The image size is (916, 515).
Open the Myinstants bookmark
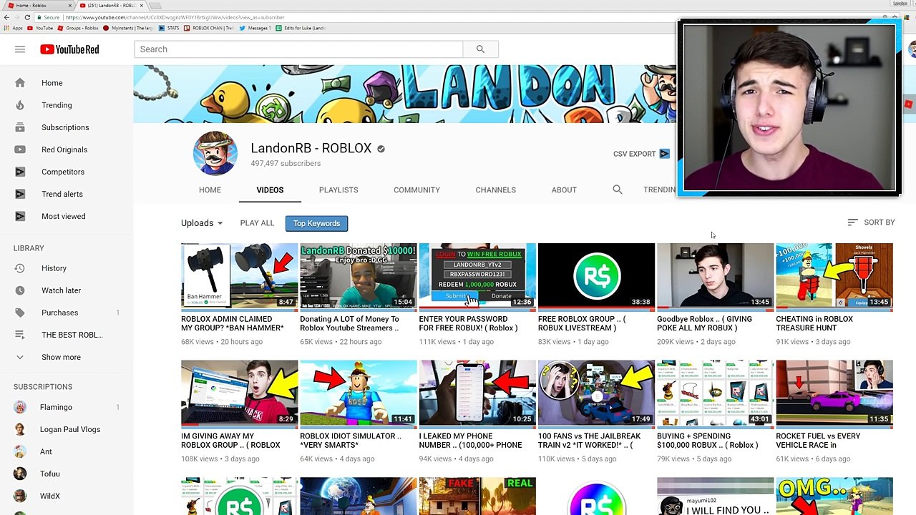128,28
